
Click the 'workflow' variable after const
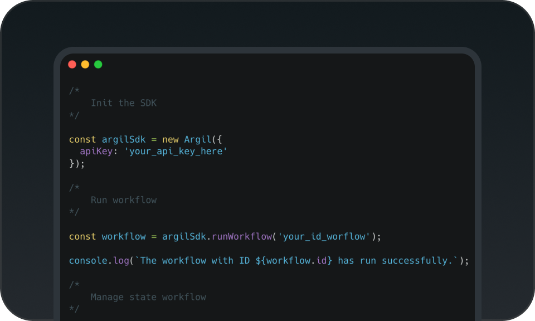[x=124, y=236]
